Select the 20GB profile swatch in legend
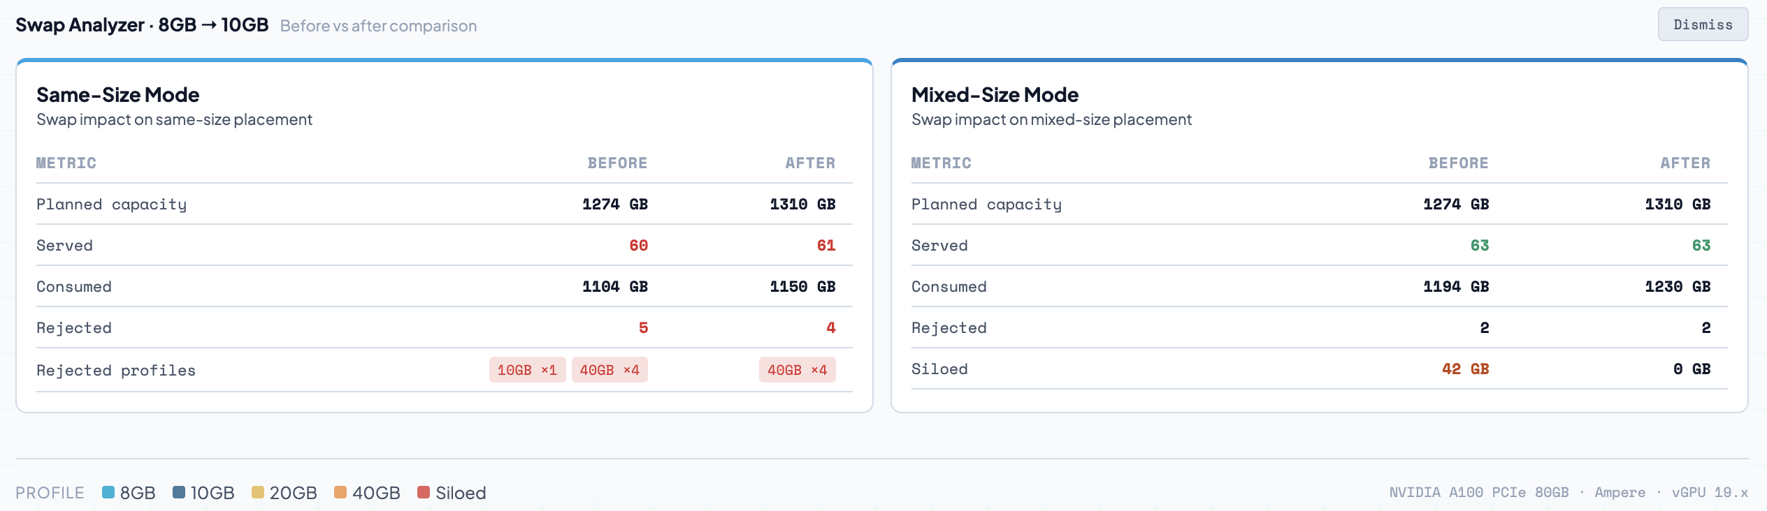 259,492
